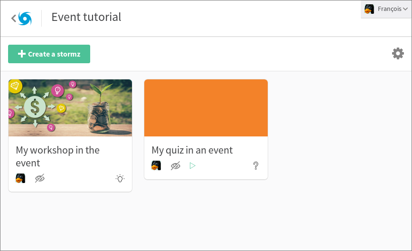The height and width of the screenshot is (251, 412).
Task: Open the "My quiz in an event" title
Action: pos(192,150)
